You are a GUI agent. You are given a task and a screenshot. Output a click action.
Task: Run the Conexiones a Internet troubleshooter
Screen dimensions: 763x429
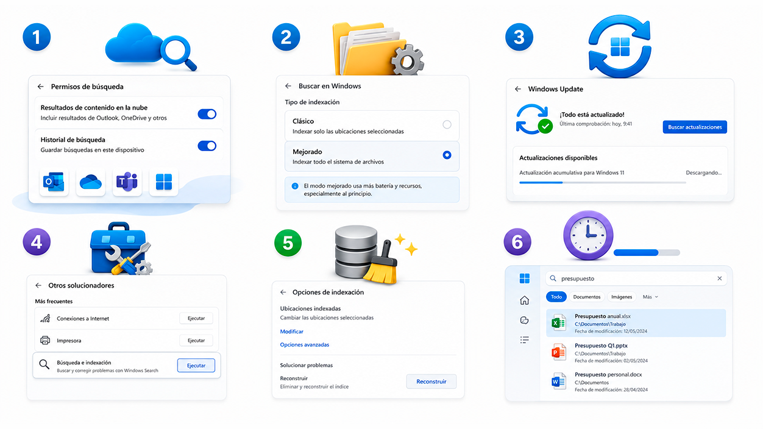196,318
